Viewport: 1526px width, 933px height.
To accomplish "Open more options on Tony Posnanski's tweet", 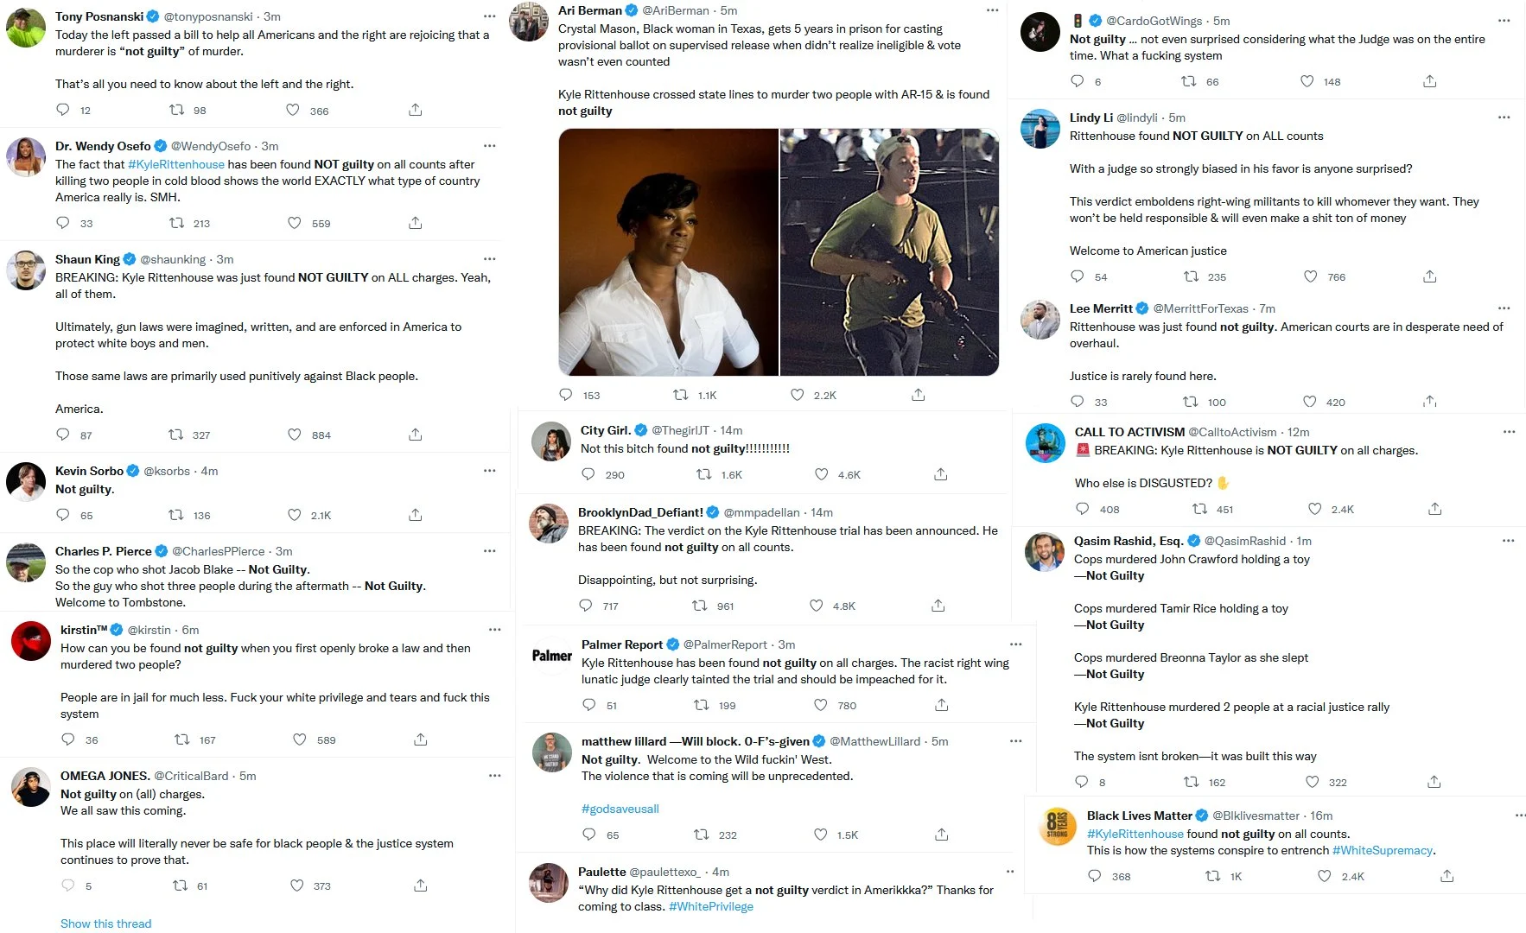I will (x=490, y=16).
